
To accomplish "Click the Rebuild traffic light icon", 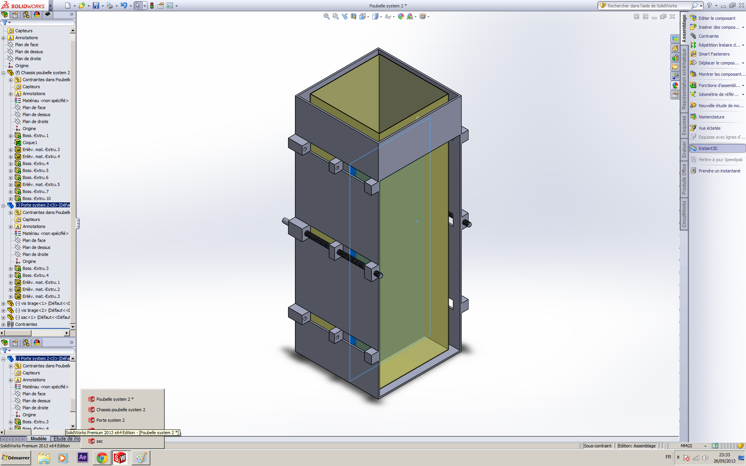I will click(x=152, y=5).
